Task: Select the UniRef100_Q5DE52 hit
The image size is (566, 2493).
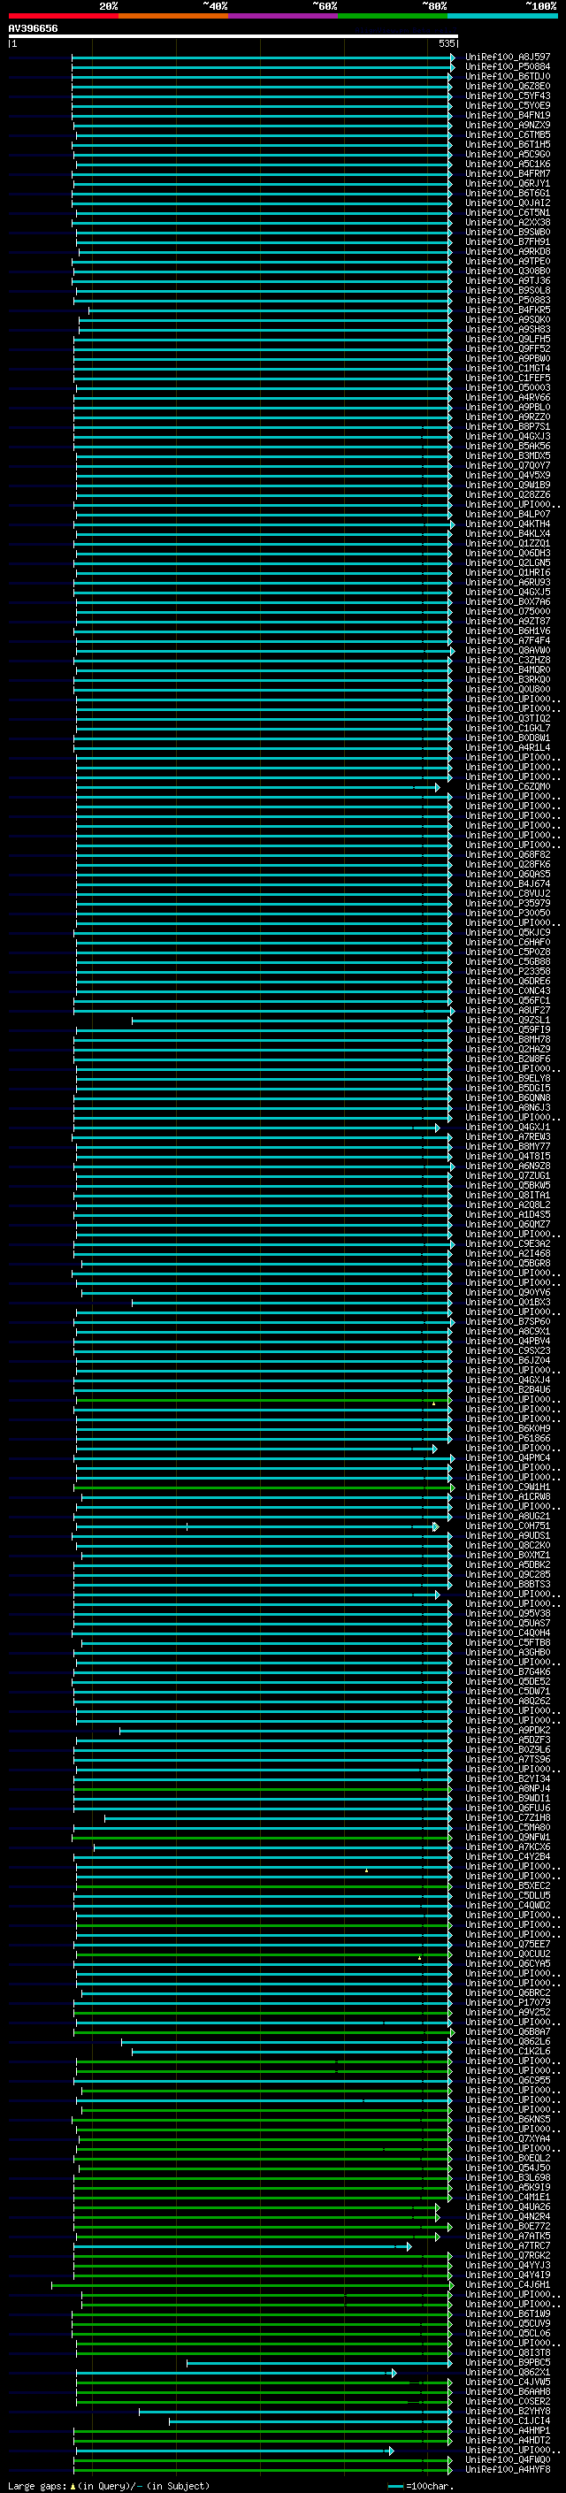Action: click(x=507, y=1682)
